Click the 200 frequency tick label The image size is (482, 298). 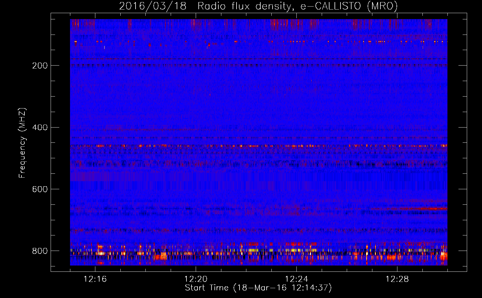click(40, 66)
